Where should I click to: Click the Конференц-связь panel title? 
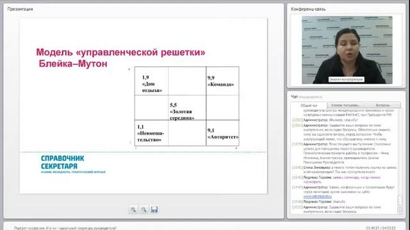(x=308, y=9)
